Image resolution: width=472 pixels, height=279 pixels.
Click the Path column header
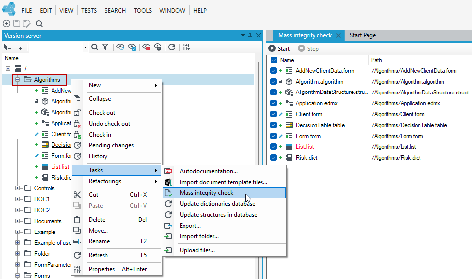coord(376,60)
